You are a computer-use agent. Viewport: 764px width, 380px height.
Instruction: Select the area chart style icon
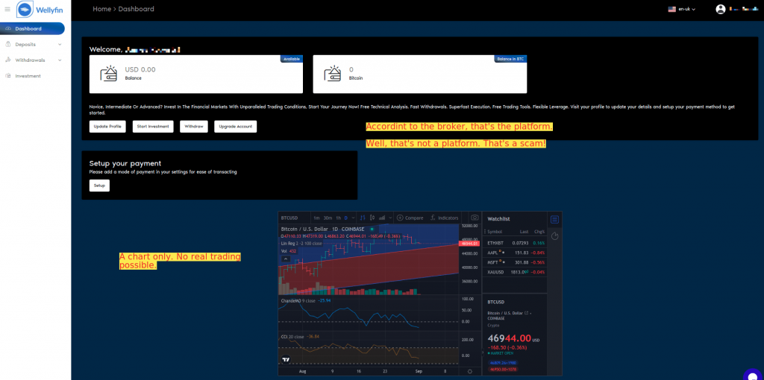(x=382, y=218)
